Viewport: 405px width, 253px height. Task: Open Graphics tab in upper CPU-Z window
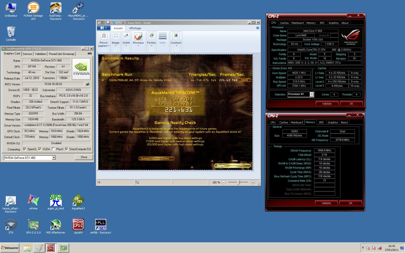333,23
